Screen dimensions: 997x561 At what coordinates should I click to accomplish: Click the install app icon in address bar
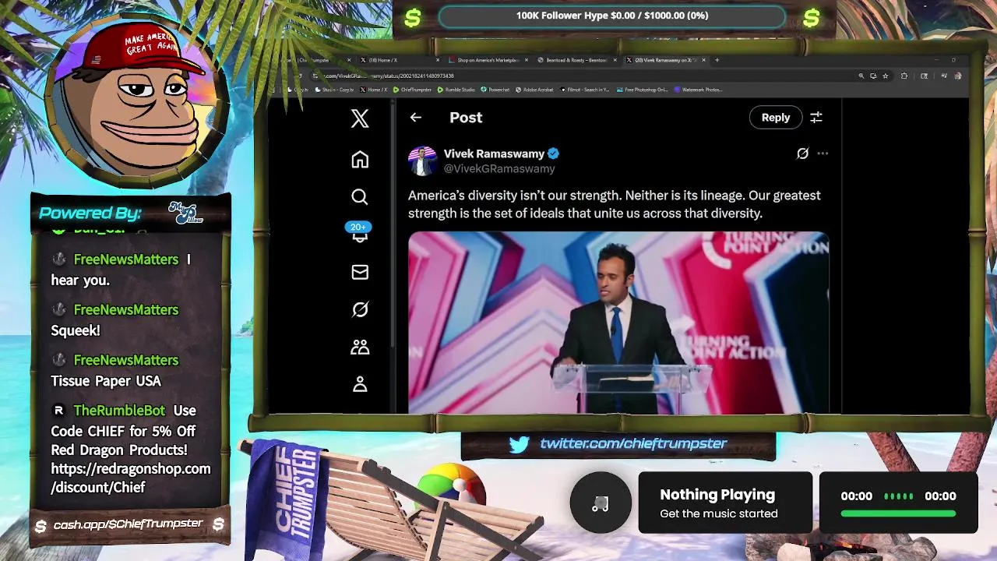(x=873, y=76)
